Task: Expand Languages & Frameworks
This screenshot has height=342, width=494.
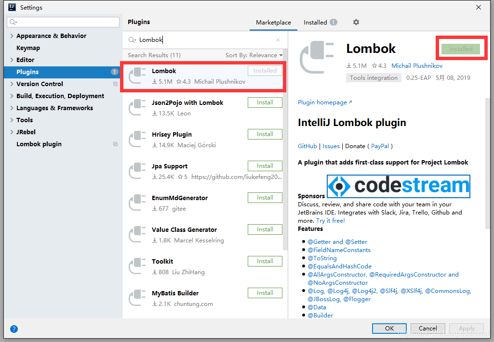Action: coord(12,108)
